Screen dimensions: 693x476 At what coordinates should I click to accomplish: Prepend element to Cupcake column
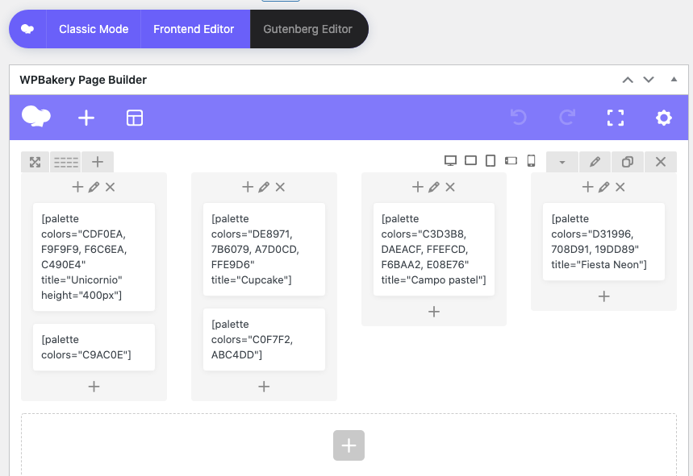[248, 187]
